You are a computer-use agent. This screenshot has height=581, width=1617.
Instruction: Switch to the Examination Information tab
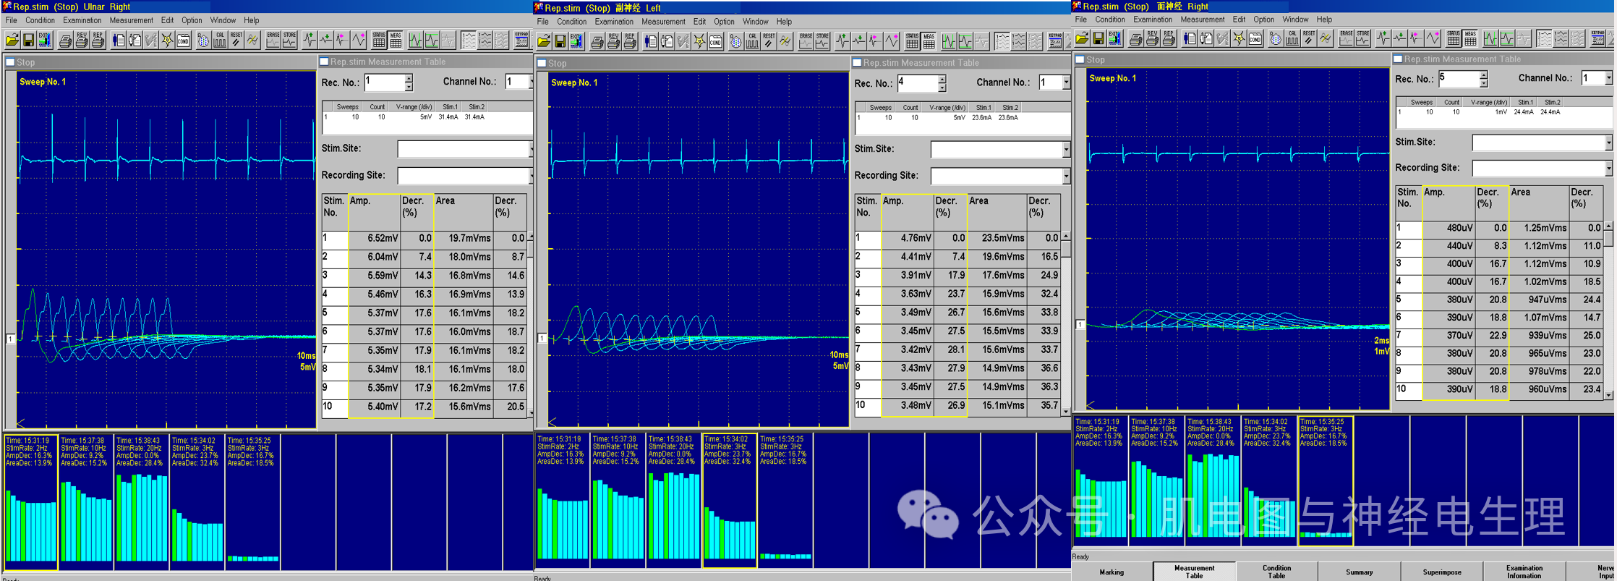(1524, 572)
